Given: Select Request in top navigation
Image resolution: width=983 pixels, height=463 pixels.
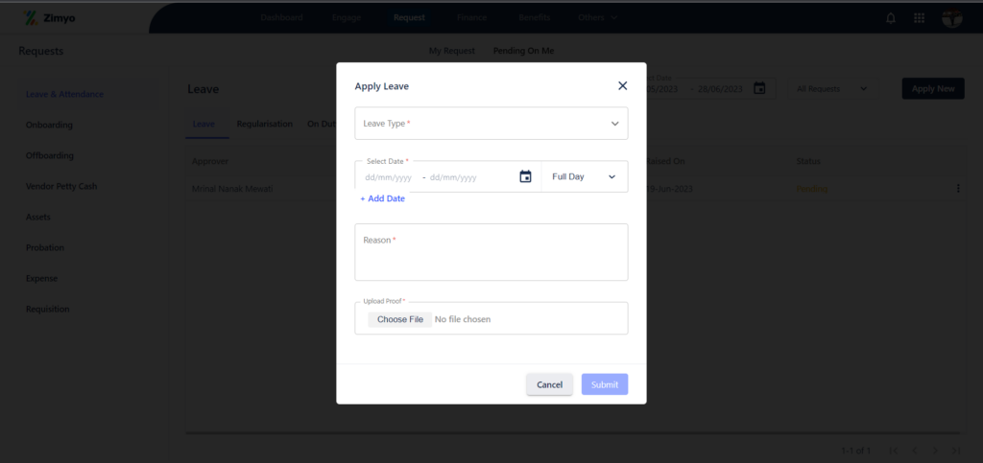Looking at the screenshot, I should 409,17.
